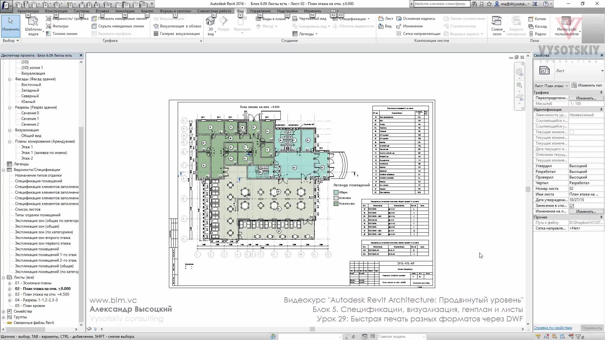
Task: Open the sheet instance selector dropdown
Action: point(567,86)
